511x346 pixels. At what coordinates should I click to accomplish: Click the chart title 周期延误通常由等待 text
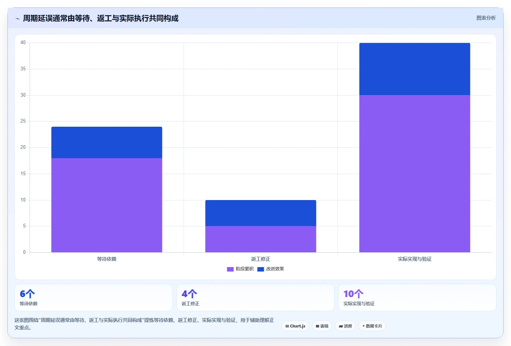101,18
